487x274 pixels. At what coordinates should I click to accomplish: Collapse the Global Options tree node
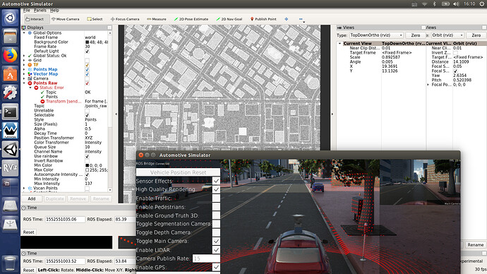tap(24, 32)
